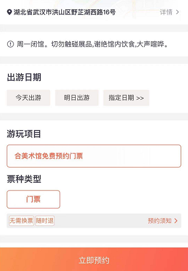Image resolution: width=188 pixels, height=271 pixels.
Task: Select 合美术馆免费预约门票 item
Action: pos(94,156)
